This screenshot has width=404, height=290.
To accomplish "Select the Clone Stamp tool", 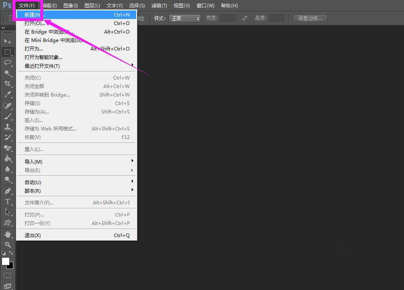I will [x=7, y=127].
